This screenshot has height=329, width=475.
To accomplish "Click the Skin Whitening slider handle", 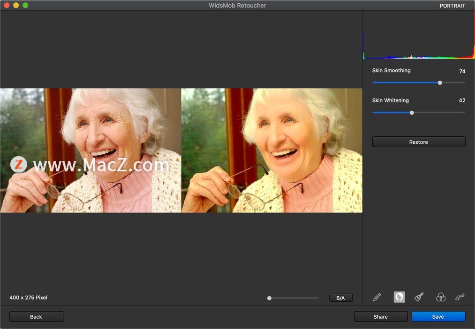I will point(412,112).
